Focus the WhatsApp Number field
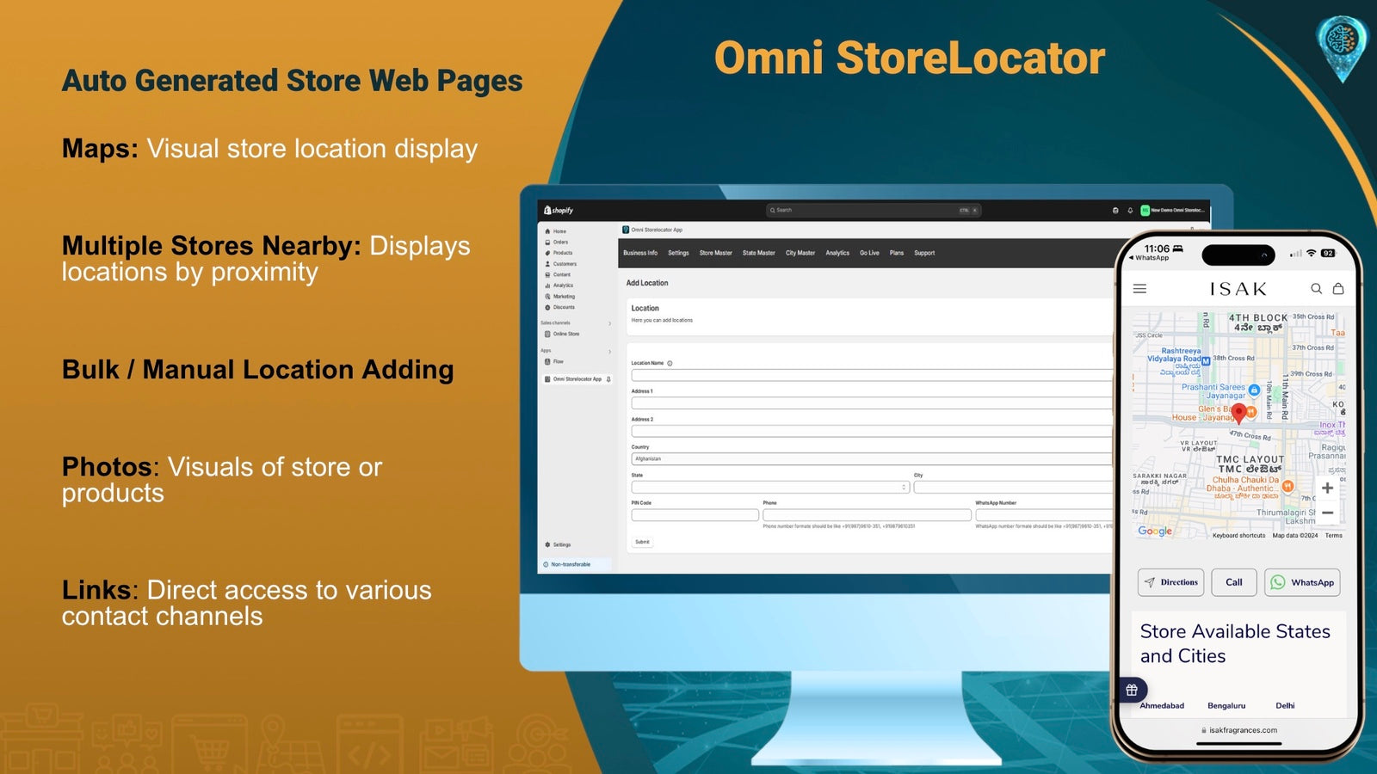Viewport: 1377px width, 774px height. click(x=1044, y=515)
